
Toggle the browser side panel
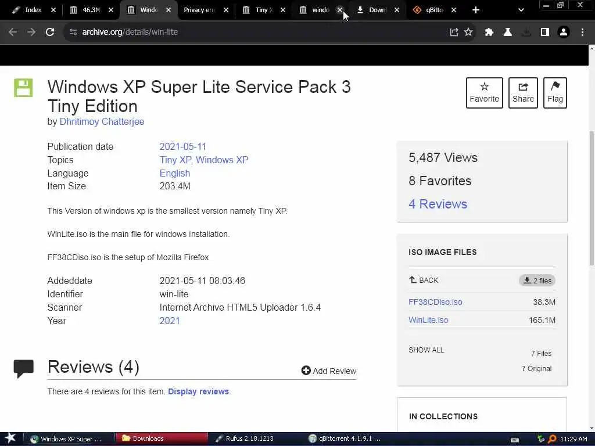point(545,33)
